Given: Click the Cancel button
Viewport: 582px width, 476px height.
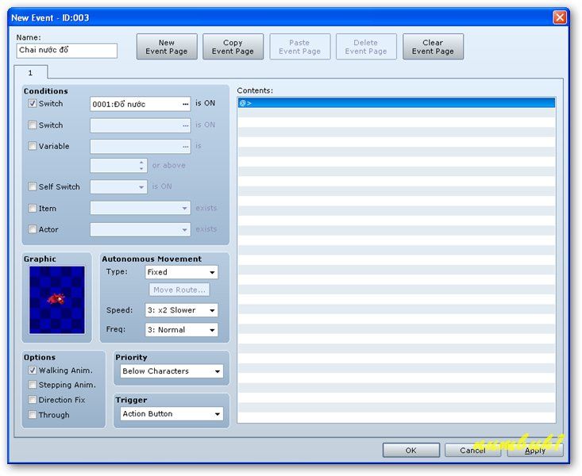Looking at the screenshot, I should 472,451.
